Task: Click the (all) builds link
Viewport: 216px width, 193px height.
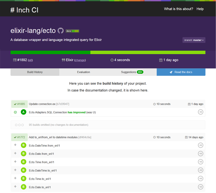Action: point(30,60)
